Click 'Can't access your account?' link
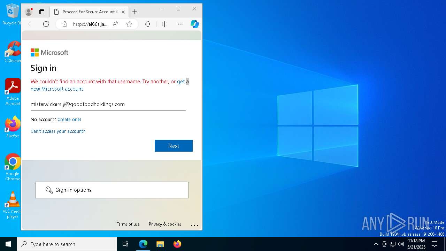This screenshot has width=446, height=251. (x=58, y=131)
